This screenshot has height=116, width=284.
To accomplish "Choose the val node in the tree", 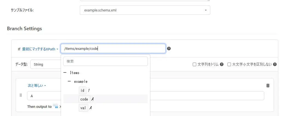I will click(x=83, y=108).
